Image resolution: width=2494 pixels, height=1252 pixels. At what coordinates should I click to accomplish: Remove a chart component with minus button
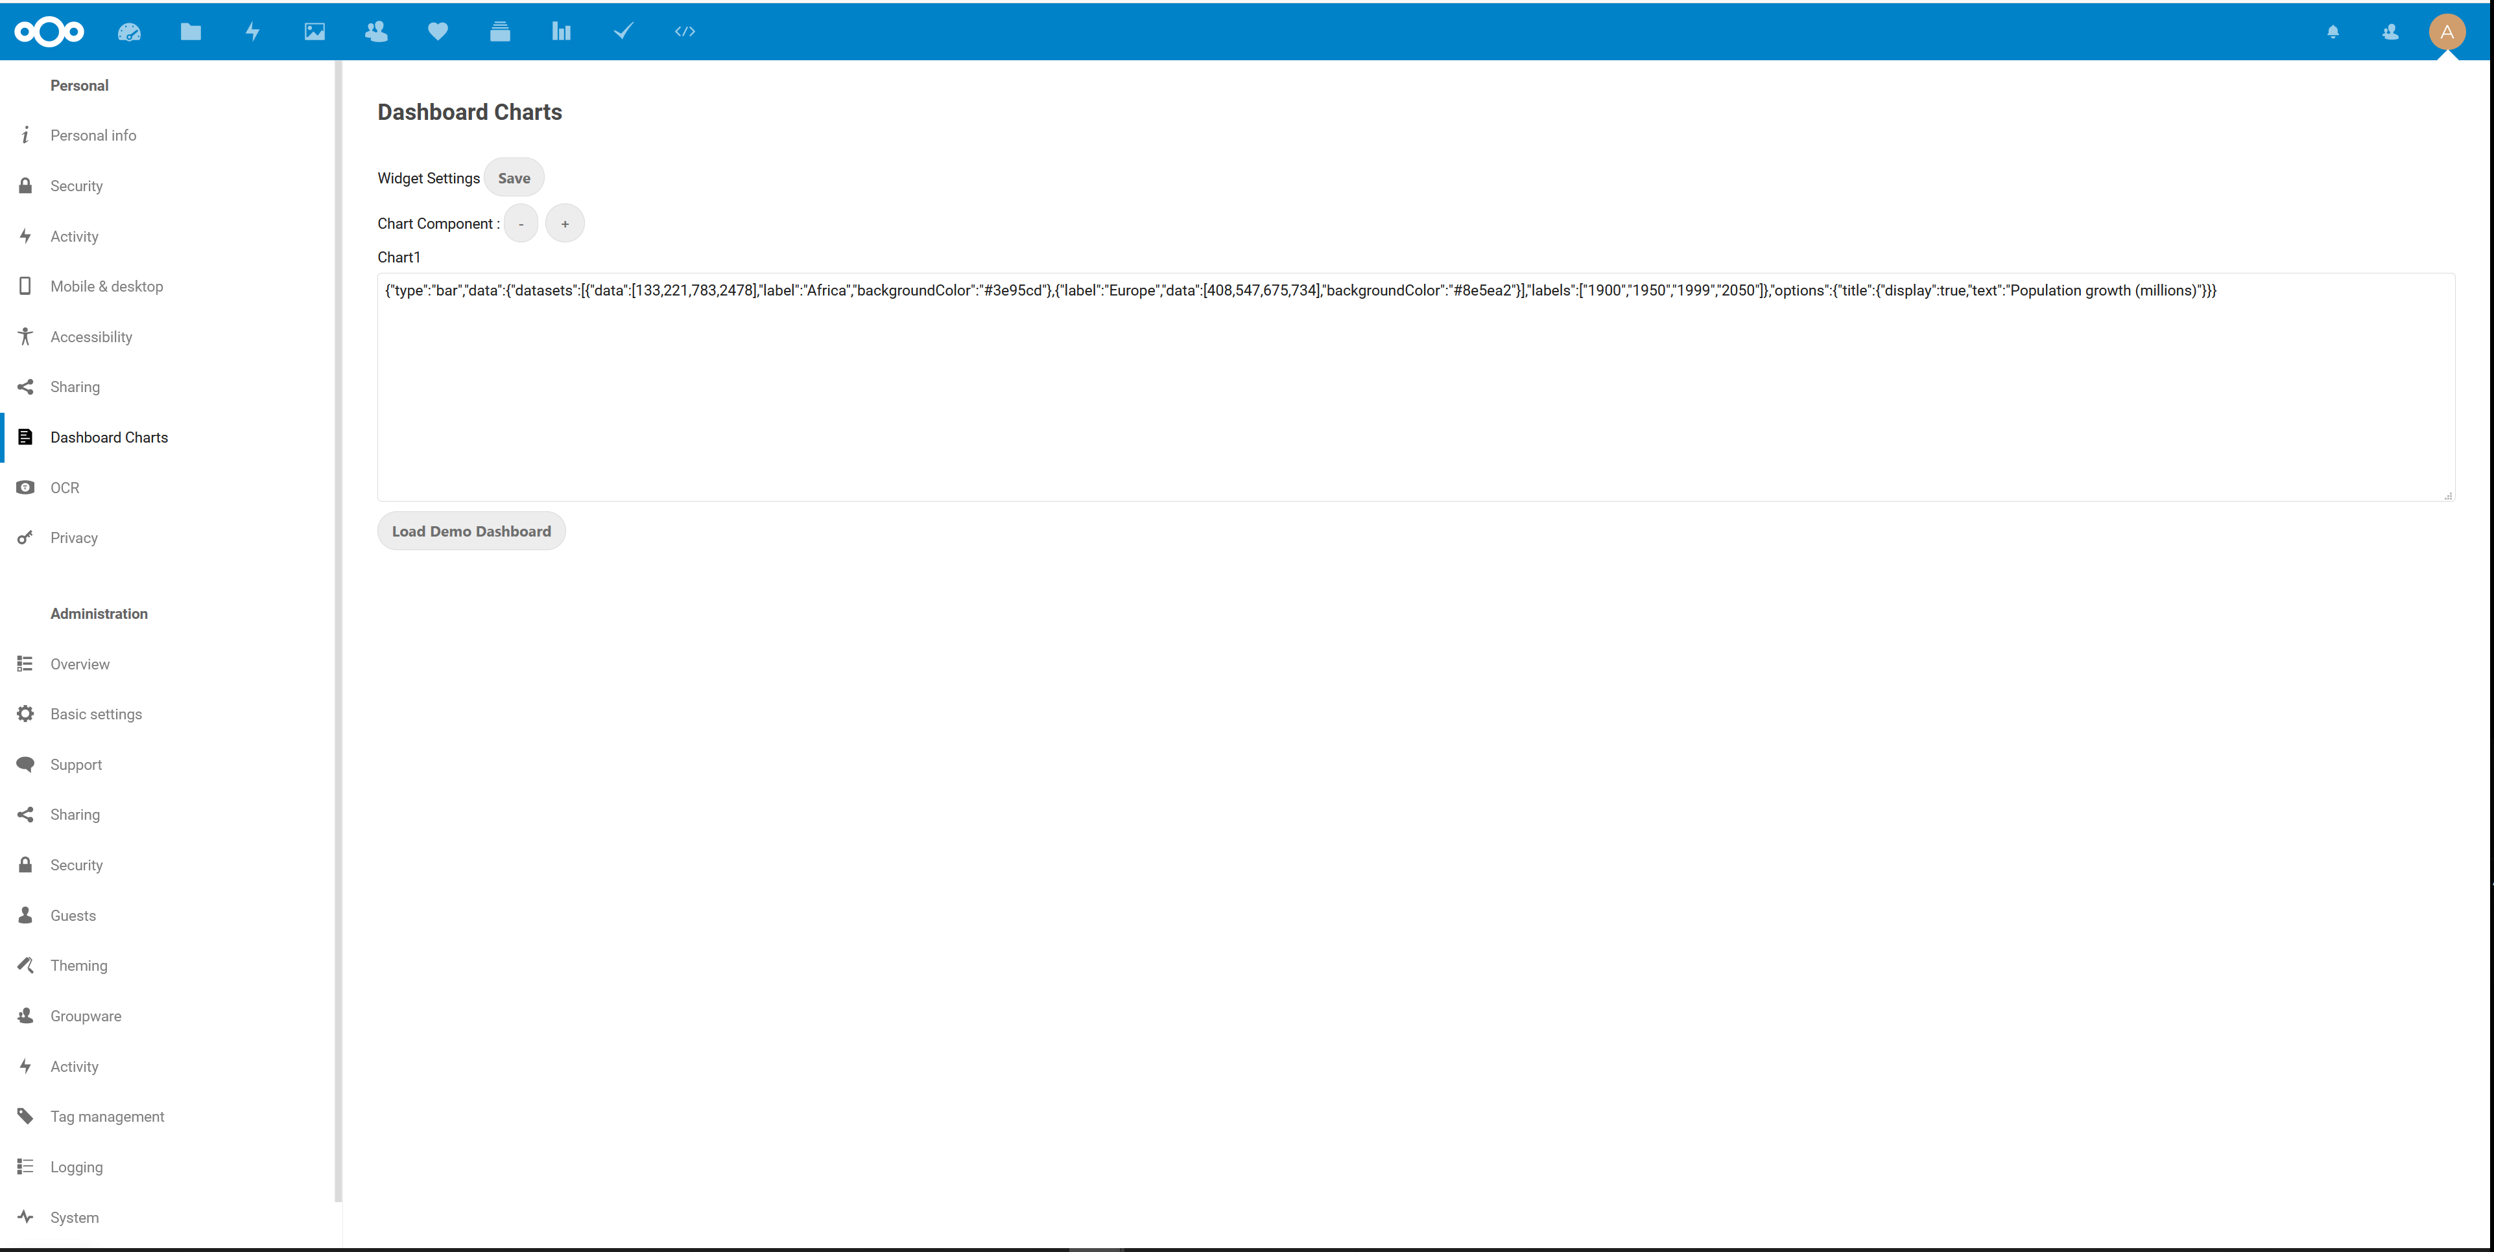click(x=521, y=224)
